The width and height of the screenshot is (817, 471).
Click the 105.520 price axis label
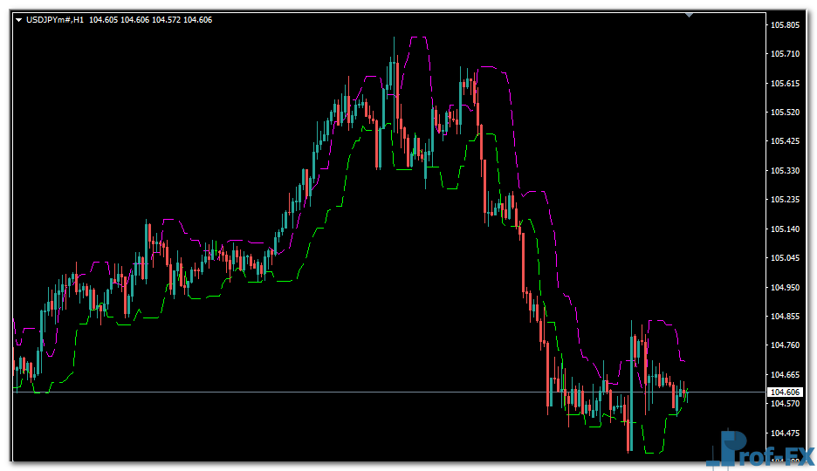(785, 113)
